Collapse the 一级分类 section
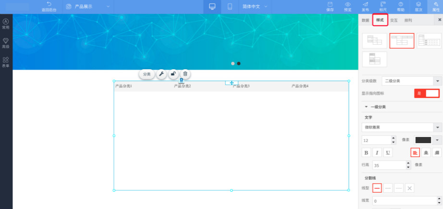This screenshot has width=443, height=209. (x=366, y=107)
